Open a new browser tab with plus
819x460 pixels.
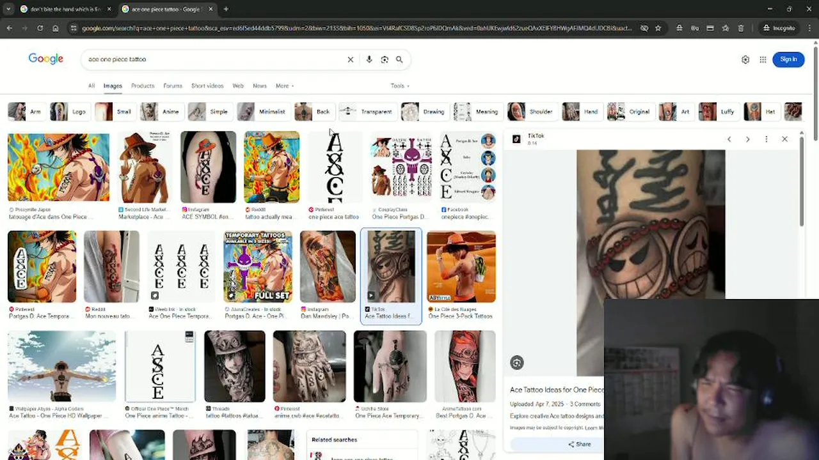tap(226, 9)
